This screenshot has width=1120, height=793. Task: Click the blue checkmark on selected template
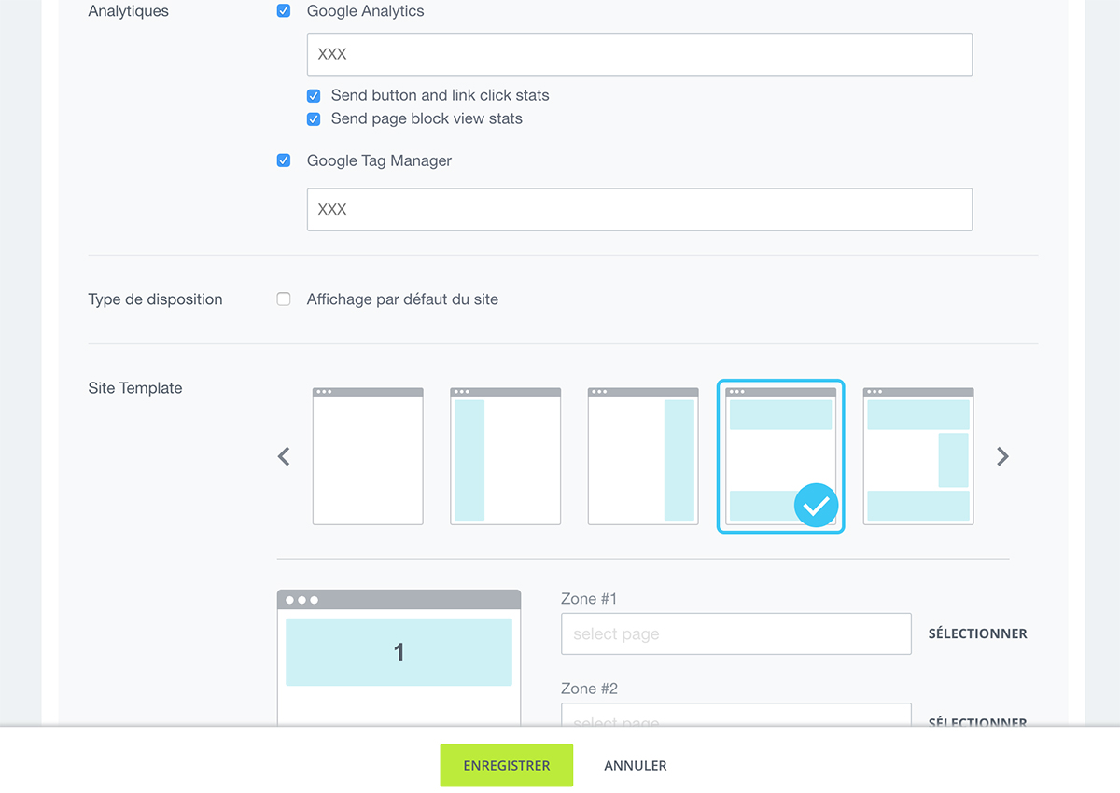pyautogui.click(x=816, y=505)
